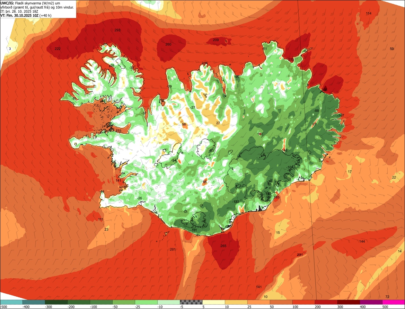
Task: Click the map value -37
Action: pyautogui.click(x=144, y=113)
